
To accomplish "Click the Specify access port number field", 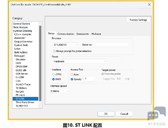I will (89, 79).
